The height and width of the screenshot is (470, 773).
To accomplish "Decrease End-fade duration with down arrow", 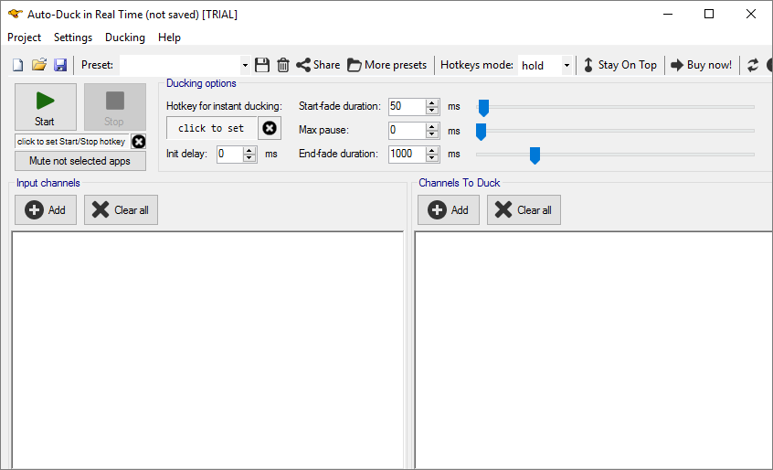I will pos(432,158).
